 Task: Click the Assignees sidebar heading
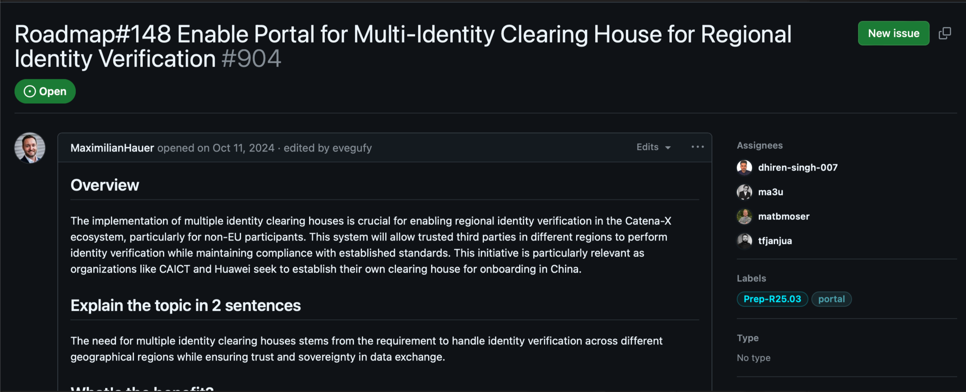tap(759, 146)
